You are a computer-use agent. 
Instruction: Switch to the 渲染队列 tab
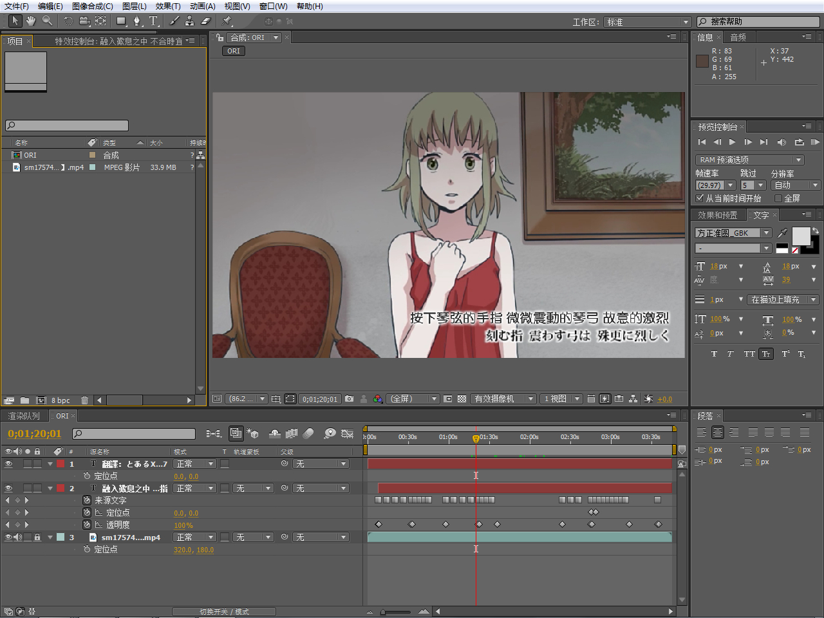tap(24, 416)
